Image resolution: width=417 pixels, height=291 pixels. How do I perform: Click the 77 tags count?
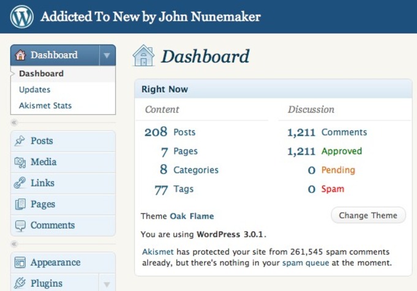tap(161, 190)
